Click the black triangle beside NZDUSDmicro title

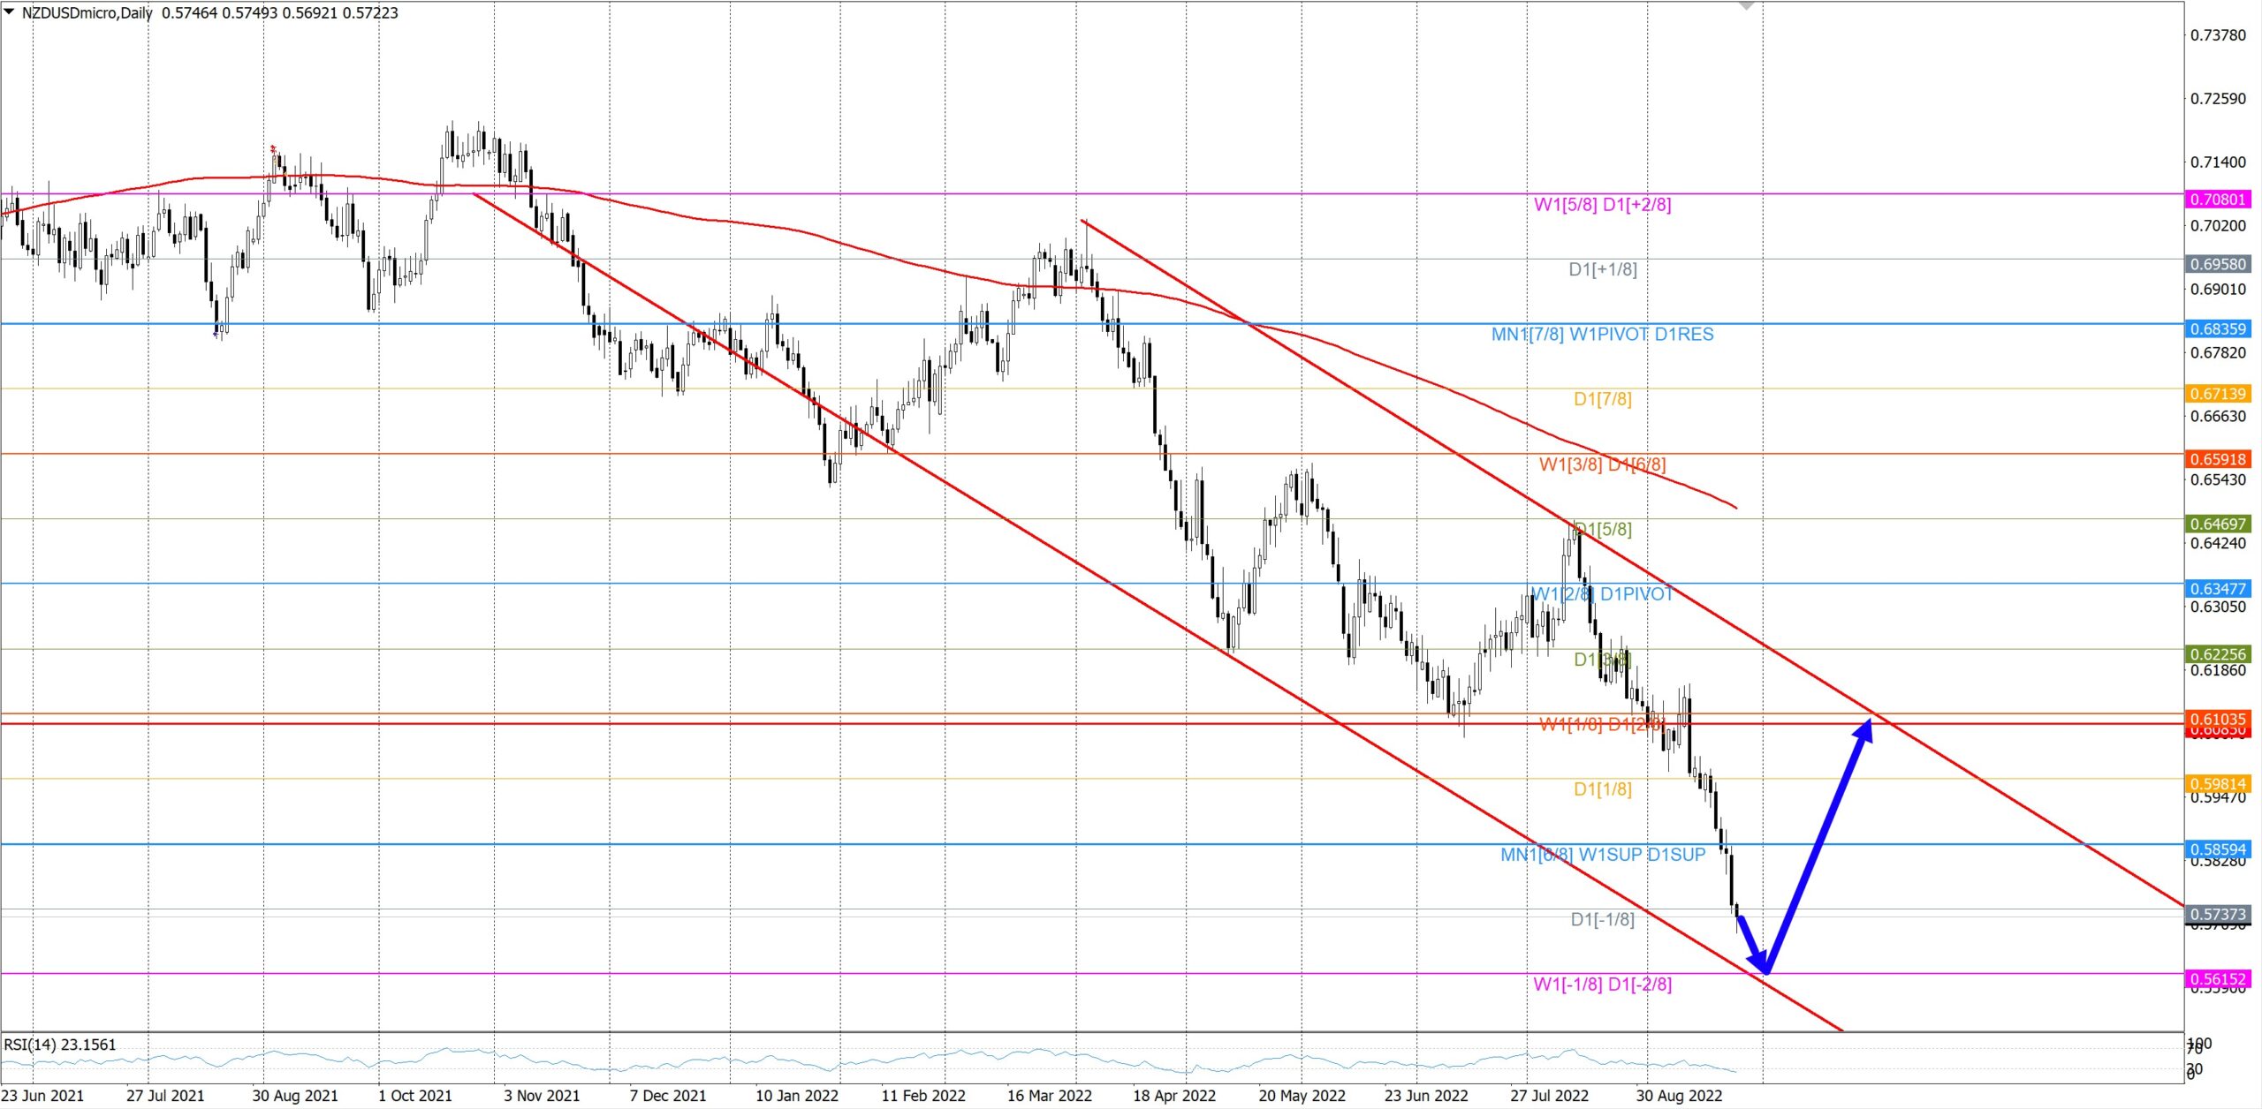[x=9, y=11]
